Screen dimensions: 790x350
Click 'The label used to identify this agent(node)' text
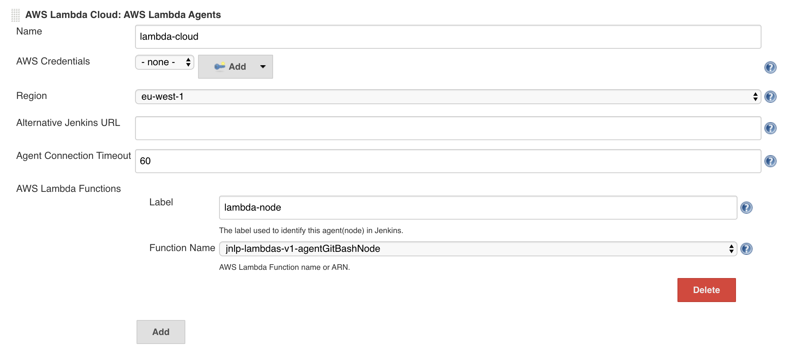(x=311, y=230)
